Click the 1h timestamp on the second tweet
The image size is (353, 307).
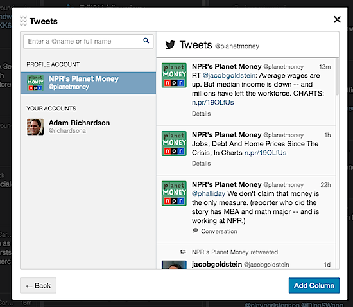point(327,135)
